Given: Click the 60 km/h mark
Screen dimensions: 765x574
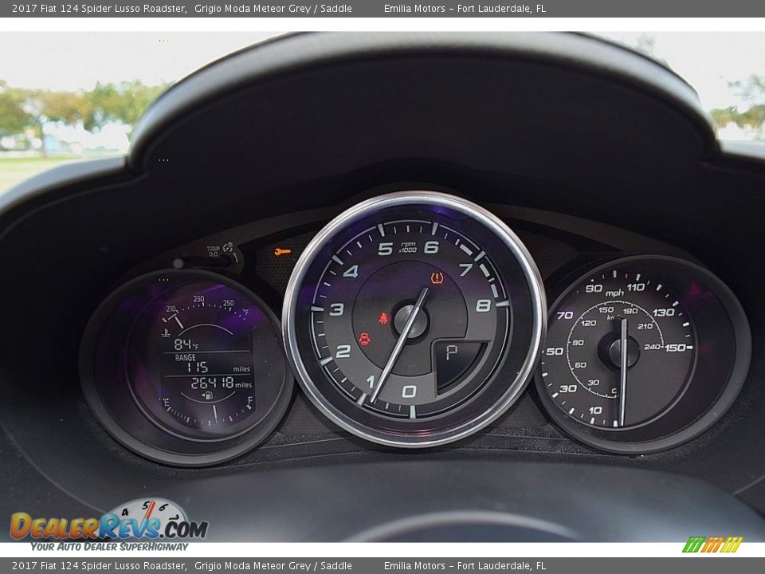Looking at the screenshot, I should (x=581, y=364).
